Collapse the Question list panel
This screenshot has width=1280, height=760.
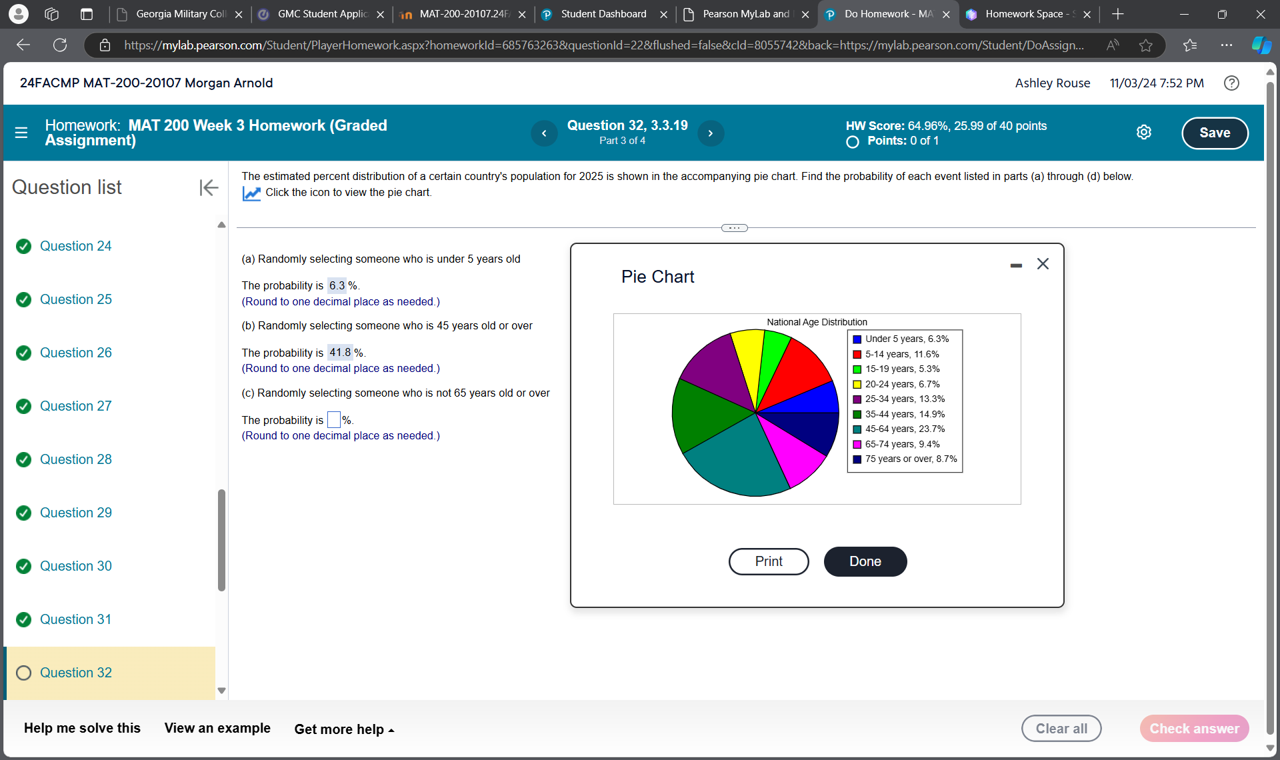click(209, 187)
